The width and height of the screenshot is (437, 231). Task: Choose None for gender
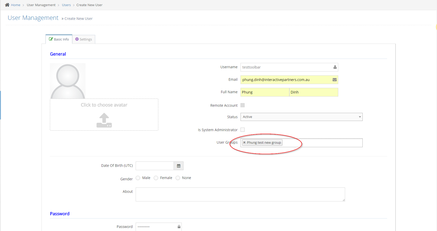[x=178, y=178]
